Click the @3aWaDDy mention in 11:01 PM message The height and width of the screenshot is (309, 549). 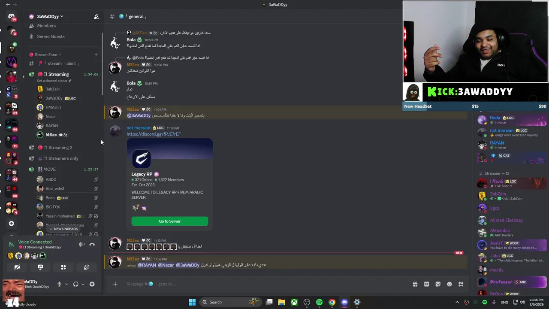pyautogui.click(x=139, y=115)
